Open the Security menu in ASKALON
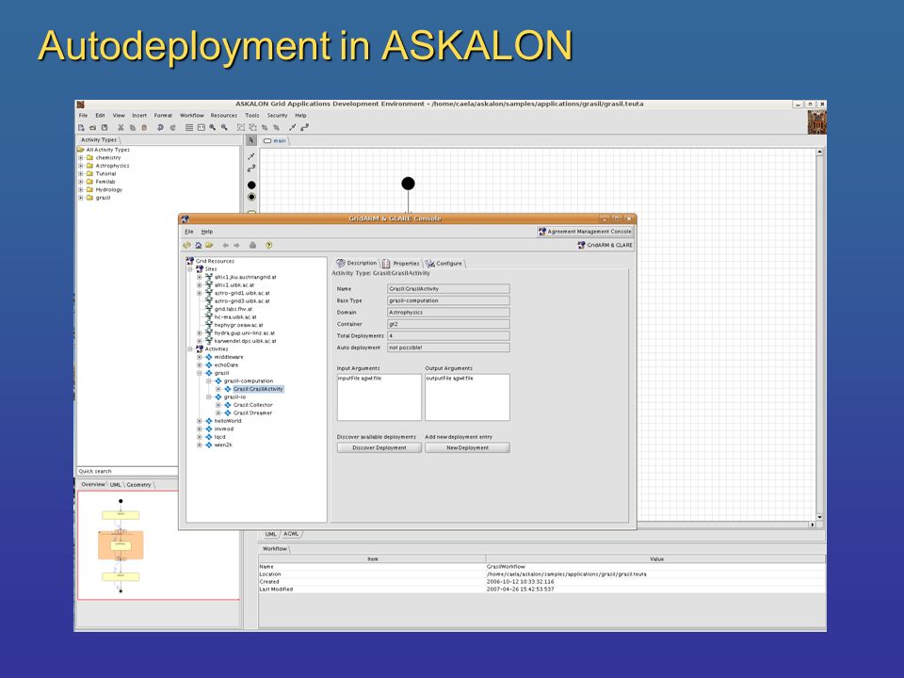This screenshot has width=904, height=678. [x=277, y=115]
